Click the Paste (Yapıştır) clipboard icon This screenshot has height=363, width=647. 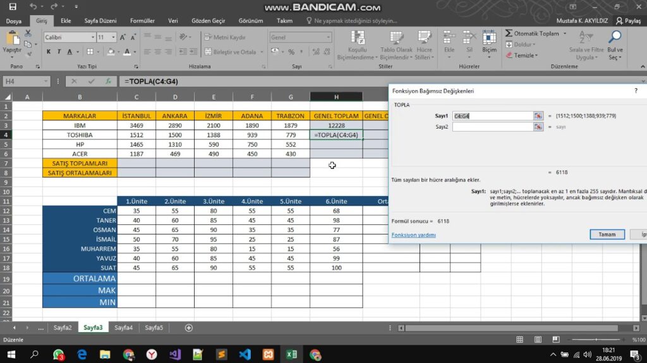[x=12, y=40]
